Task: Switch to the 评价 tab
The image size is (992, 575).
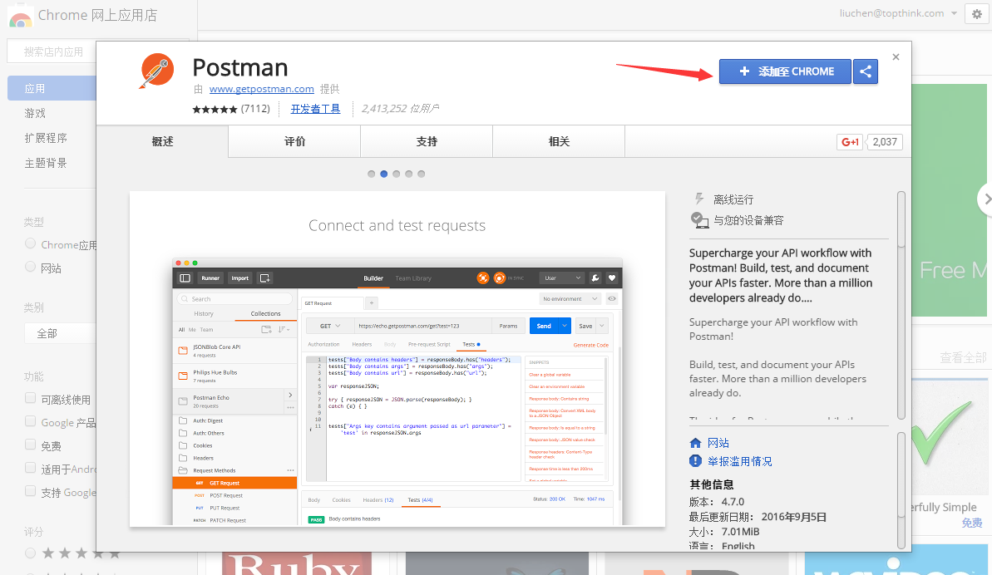Action: (295, 141)
